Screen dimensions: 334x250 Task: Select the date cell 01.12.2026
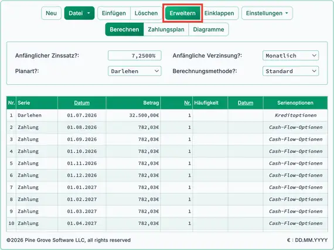[x=82, y=175]
